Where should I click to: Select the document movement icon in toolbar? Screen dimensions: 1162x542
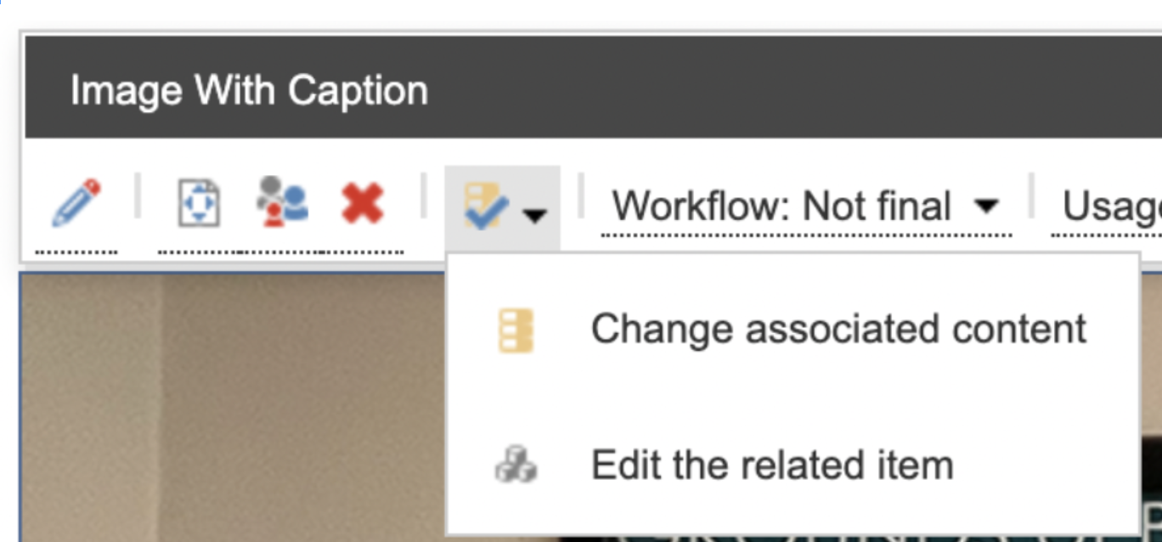tap(197, 201)
